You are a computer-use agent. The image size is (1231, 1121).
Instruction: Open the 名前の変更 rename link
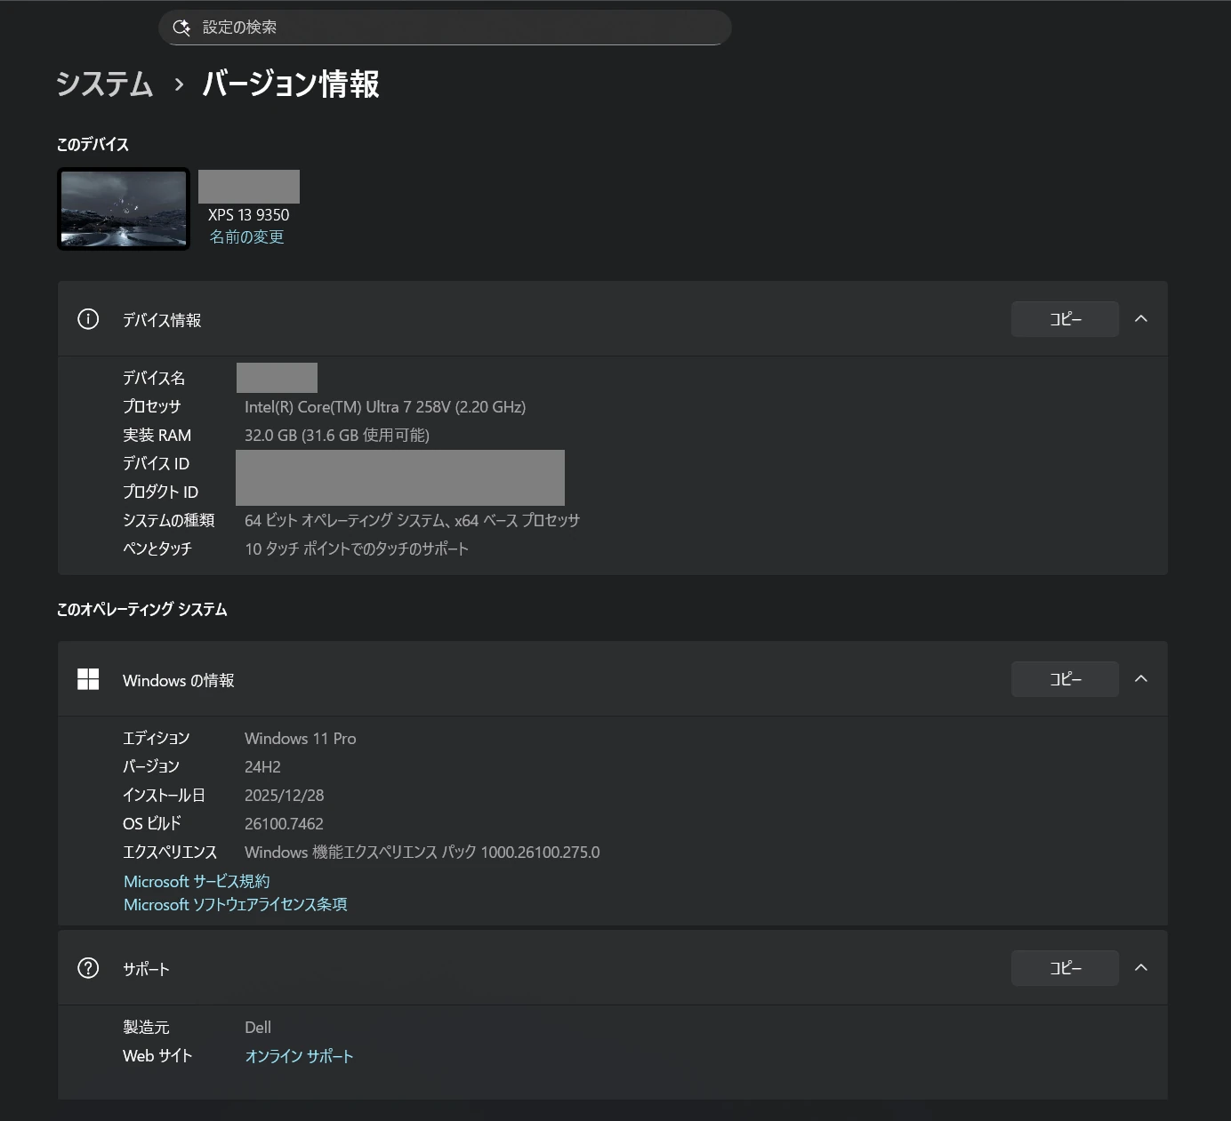point(246,237)
